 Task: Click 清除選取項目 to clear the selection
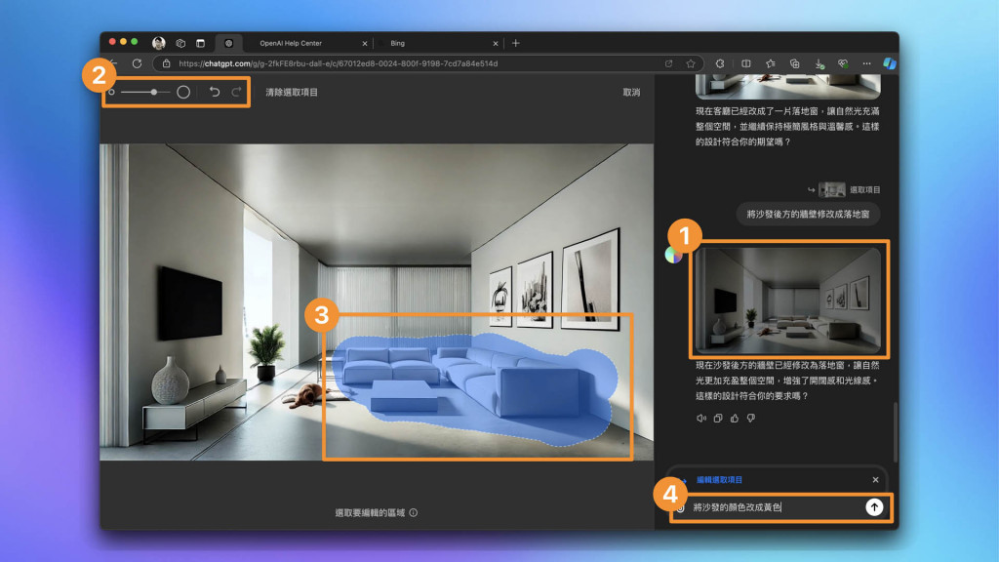(292, 92)
